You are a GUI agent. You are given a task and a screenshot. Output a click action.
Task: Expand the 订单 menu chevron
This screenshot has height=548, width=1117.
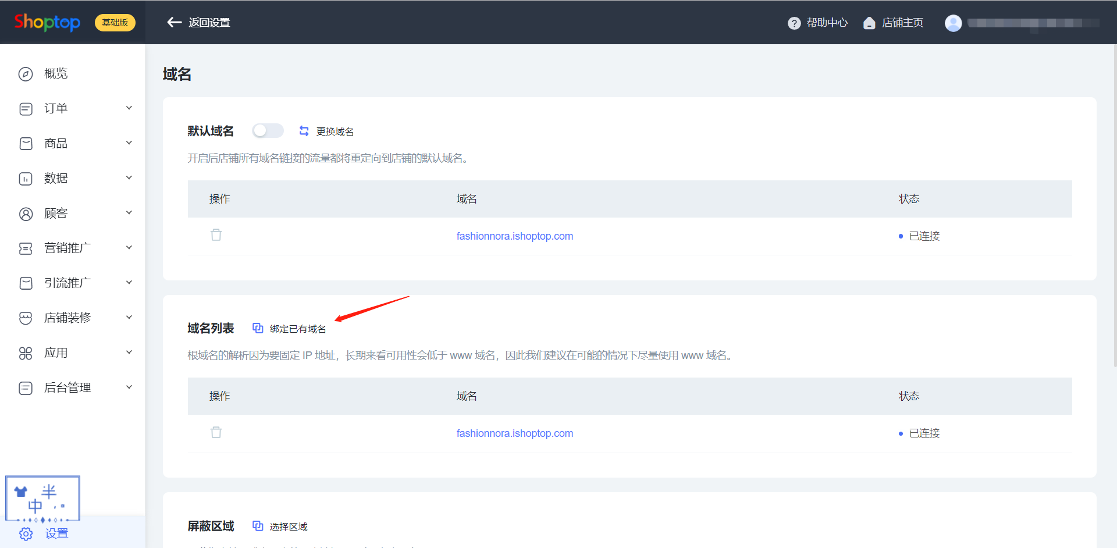[x=129, y=108]
